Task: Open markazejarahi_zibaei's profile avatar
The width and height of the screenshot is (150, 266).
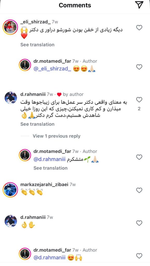Action: (10, 190)
